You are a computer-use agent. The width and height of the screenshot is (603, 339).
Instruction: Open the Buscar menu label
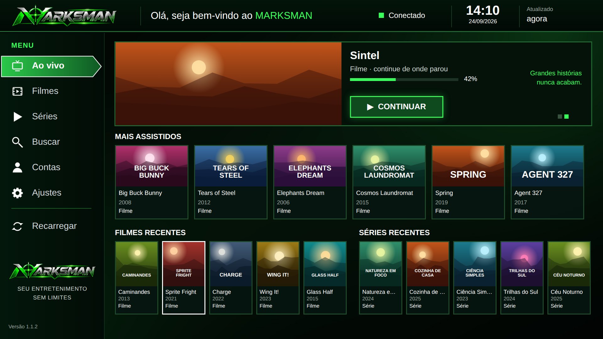[x=46, y=142]
